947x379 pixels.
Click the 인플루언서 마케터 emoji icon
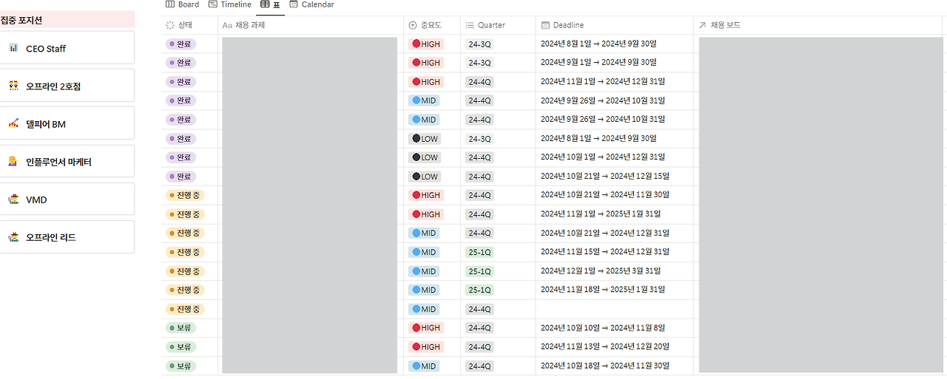pyautogui.click(x=13, y=161)
